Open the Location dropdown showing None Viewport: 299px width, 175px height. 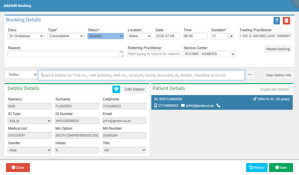tap(139, 36)
